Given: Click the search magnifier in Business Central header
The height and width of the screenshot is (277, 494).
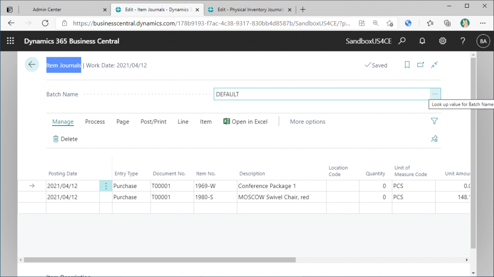Looking at the screenshot, I should pos(402,41).
